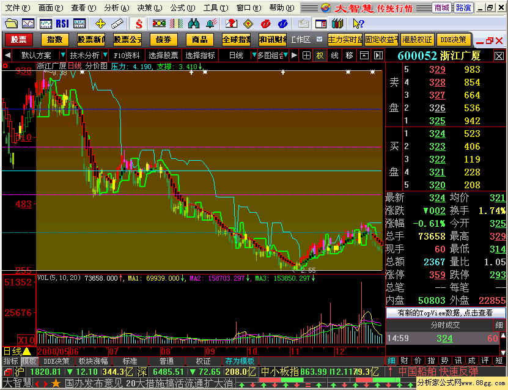
Task: Click the red circular info icon
Action: point(266,24)
